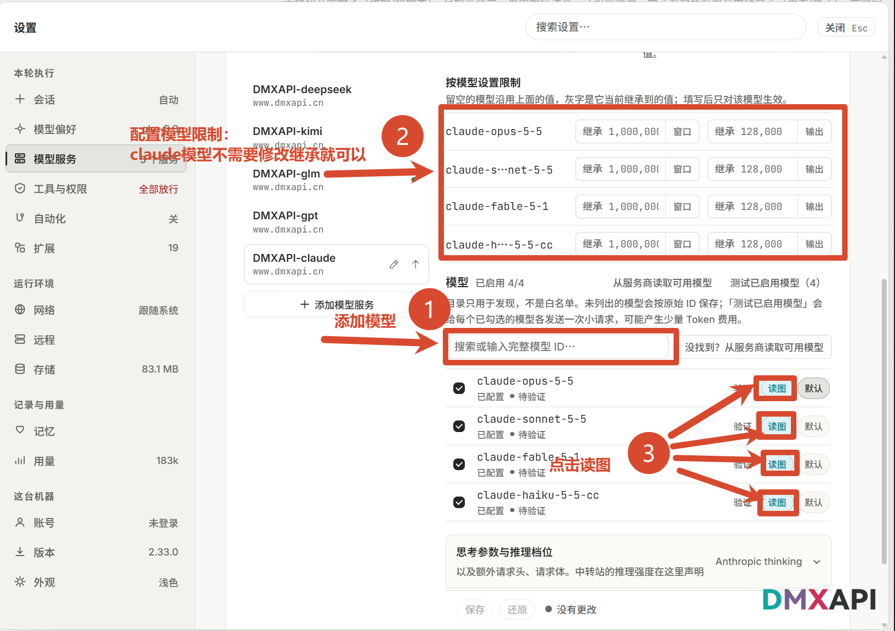Click the 网络 globe icon

pos(20,310)
